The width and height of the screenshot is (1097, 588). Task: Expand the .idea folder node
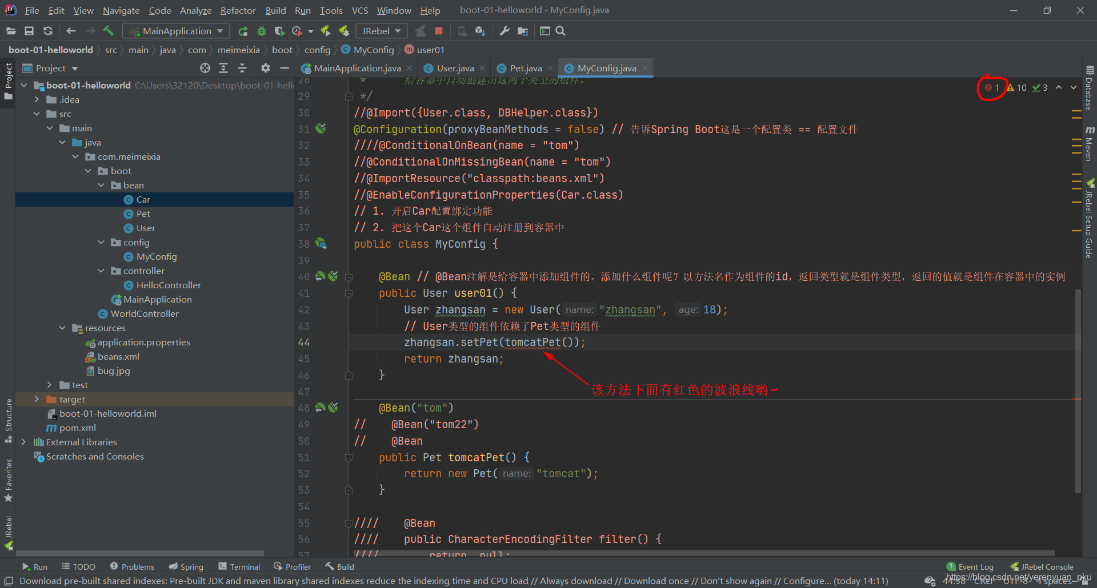(x=37, y=99)
